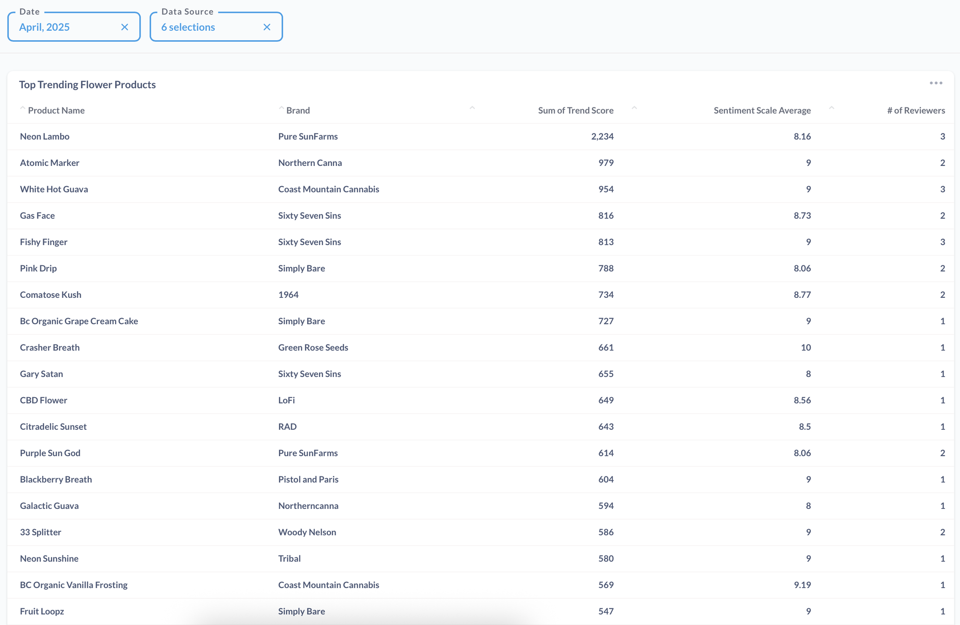Select BC Organic Vanilla Frosting cell
This screenshot has width=960, height=625.
73,585
